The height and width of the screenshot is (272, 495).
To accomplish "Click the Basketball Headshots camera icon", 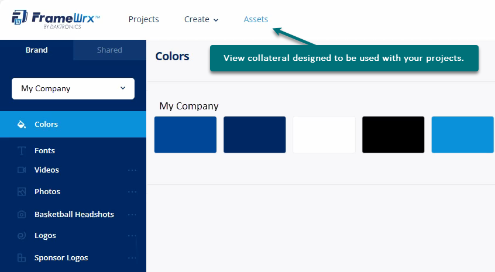I will [x=22, y=215].
